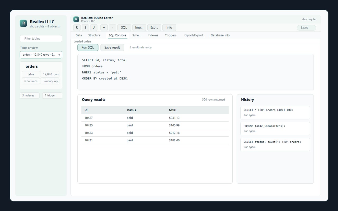Click the U toolbar button
Viewport: 338px width, 211px height.
tap(94, 27)
